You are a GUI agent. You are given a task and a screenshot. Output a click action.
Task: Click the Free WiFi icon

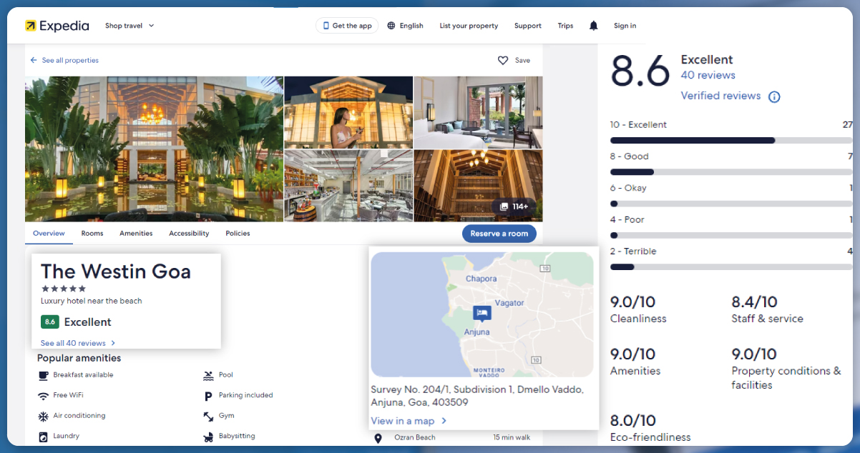pos(43,396)
